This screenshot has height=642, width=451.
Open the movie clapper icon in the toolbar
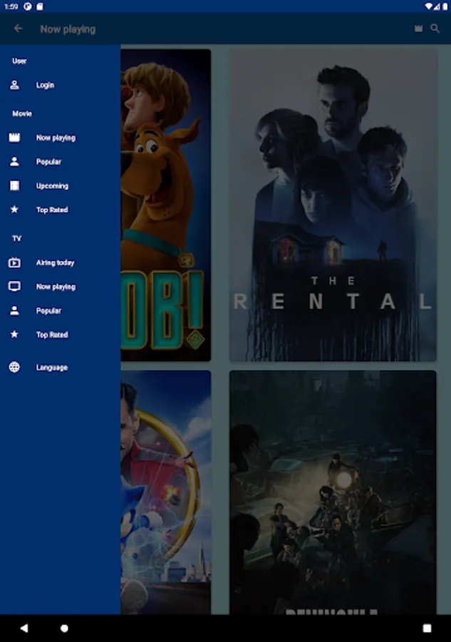(418, 29)
